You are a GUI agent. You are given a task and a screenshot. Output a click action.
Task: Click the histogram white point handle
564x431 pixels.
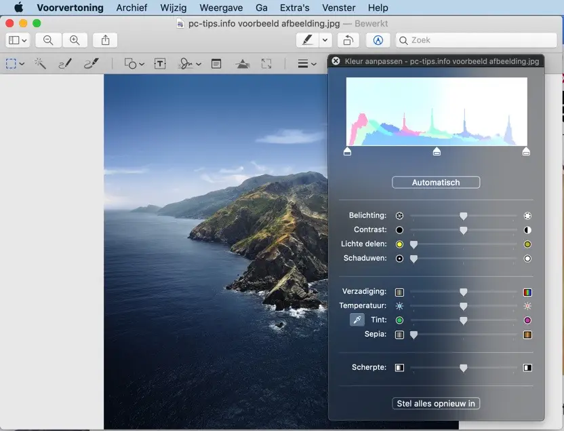(526, 151)
